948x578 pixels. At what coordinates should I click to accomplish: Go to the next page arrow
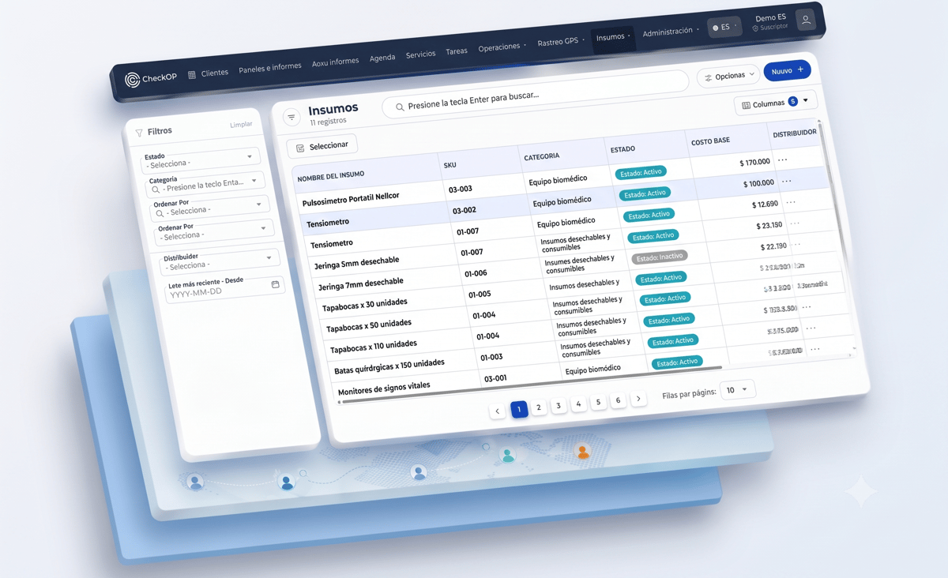(638, 399)
